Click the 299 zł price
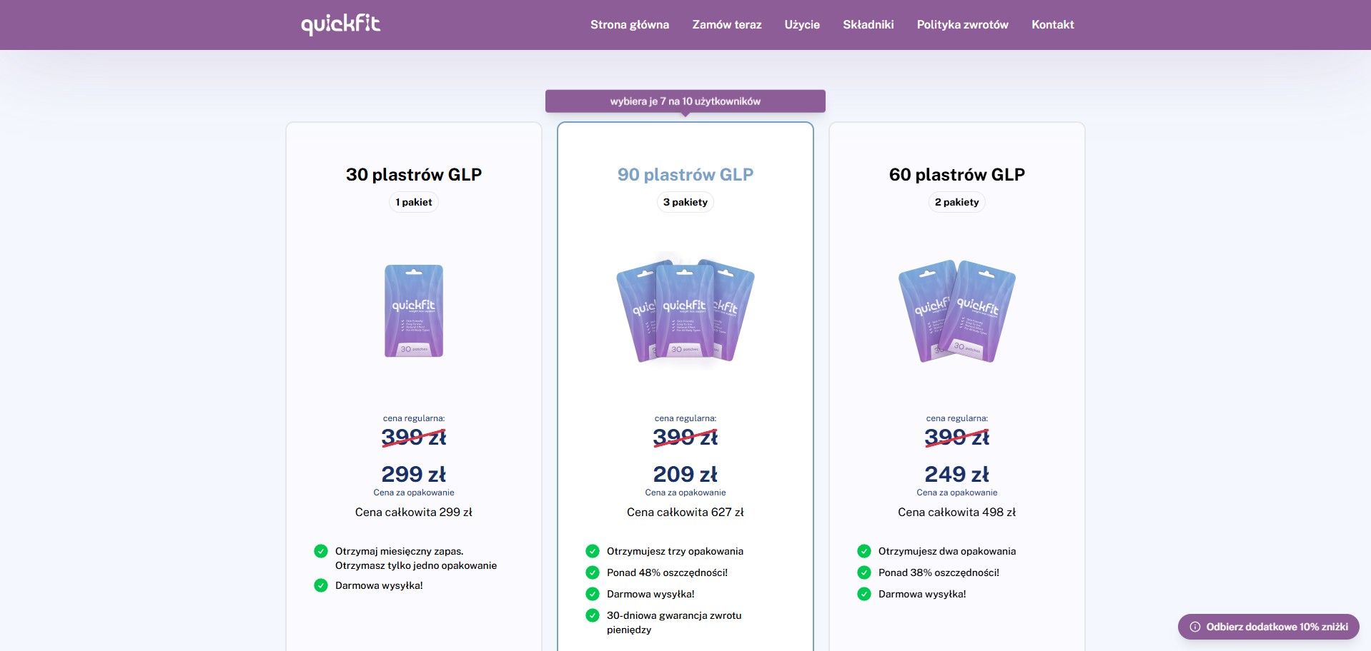The image size is (1371, 651). (x=414, y=474)
